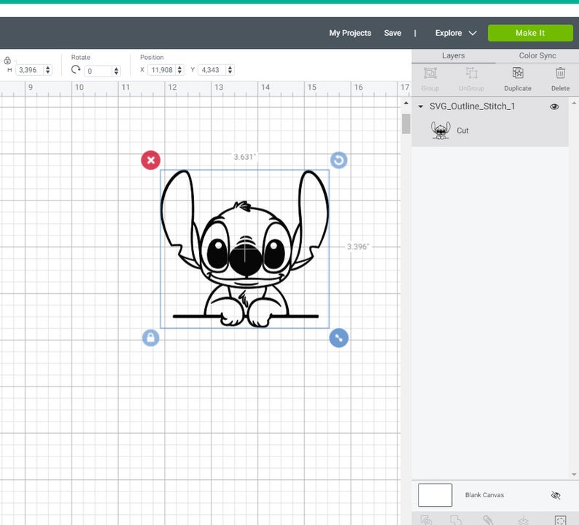The width and height of the screenshot is (579, 525).
Task: Click the 3.631" width dimension label
Action: [244, 157]
